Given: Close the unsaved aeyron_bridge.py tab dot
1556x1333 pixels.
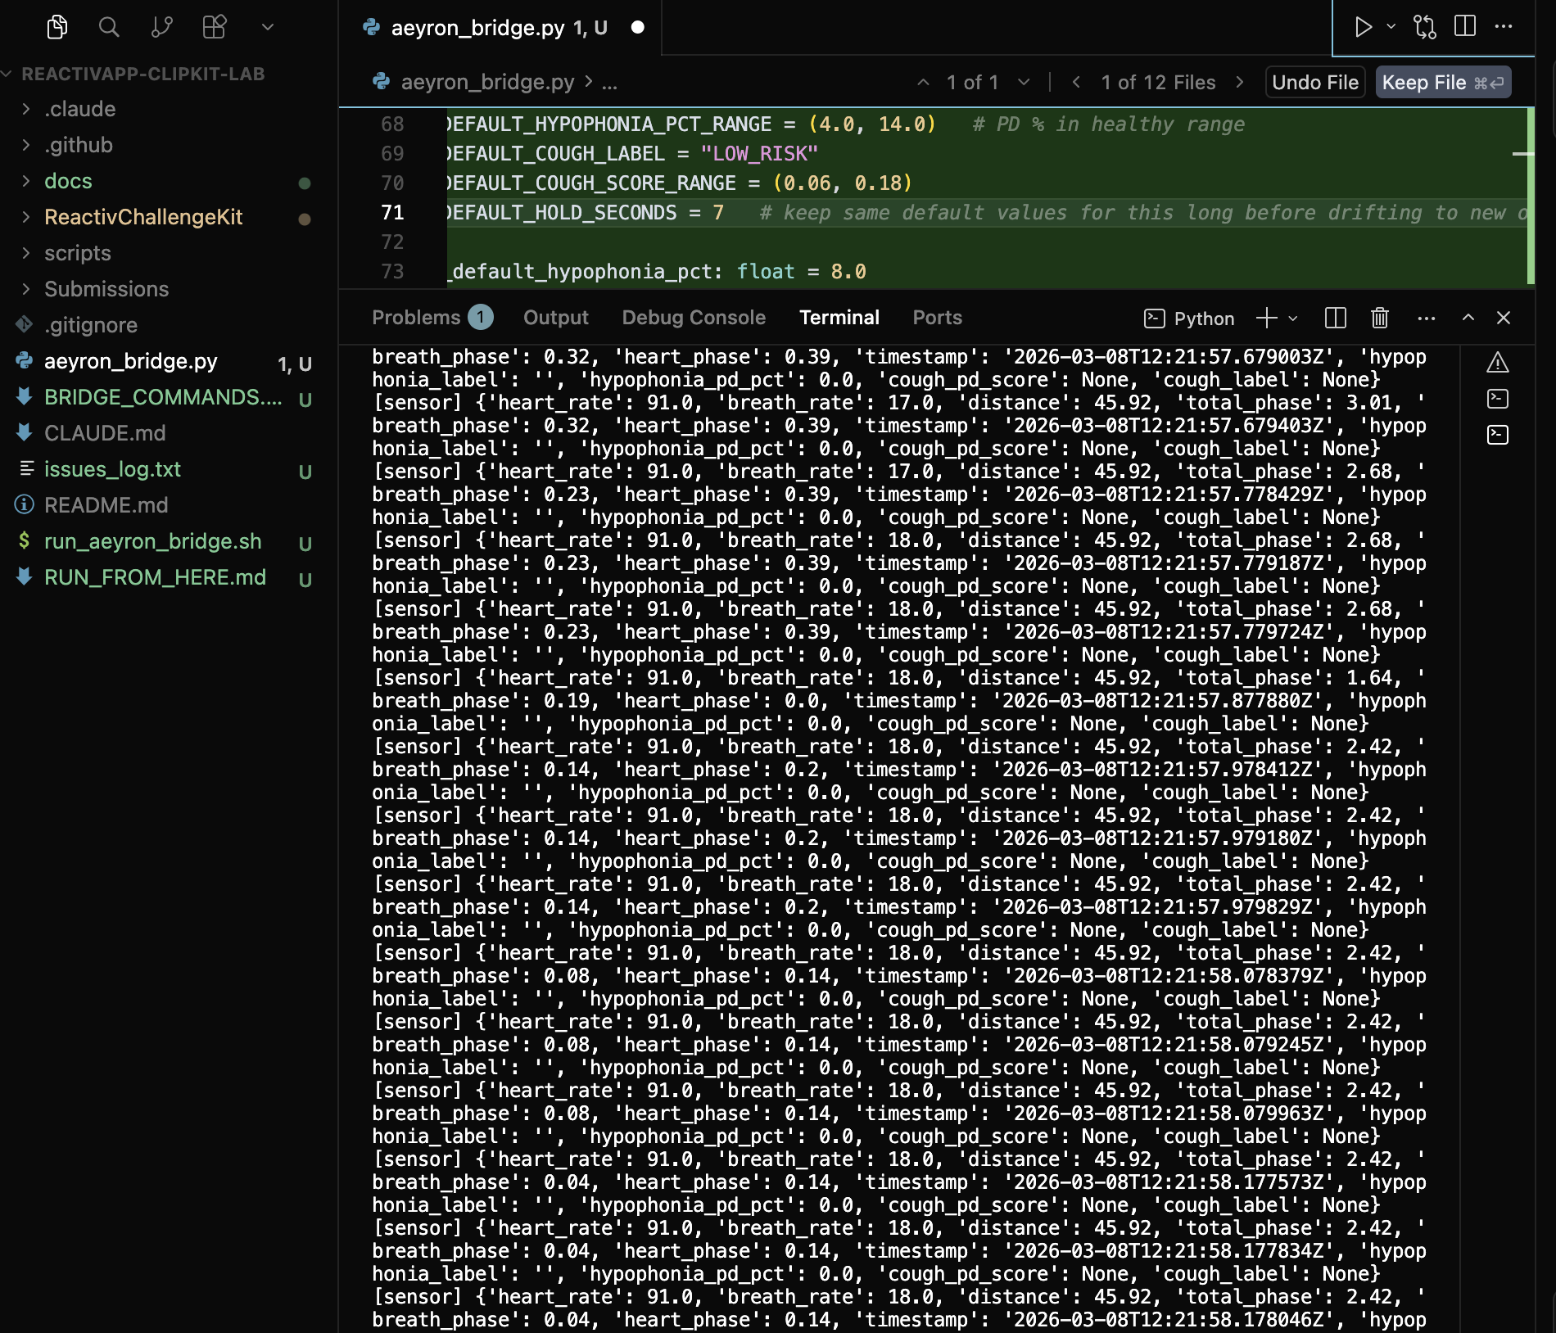Looking at the screenshot, I should coord(638,28).
